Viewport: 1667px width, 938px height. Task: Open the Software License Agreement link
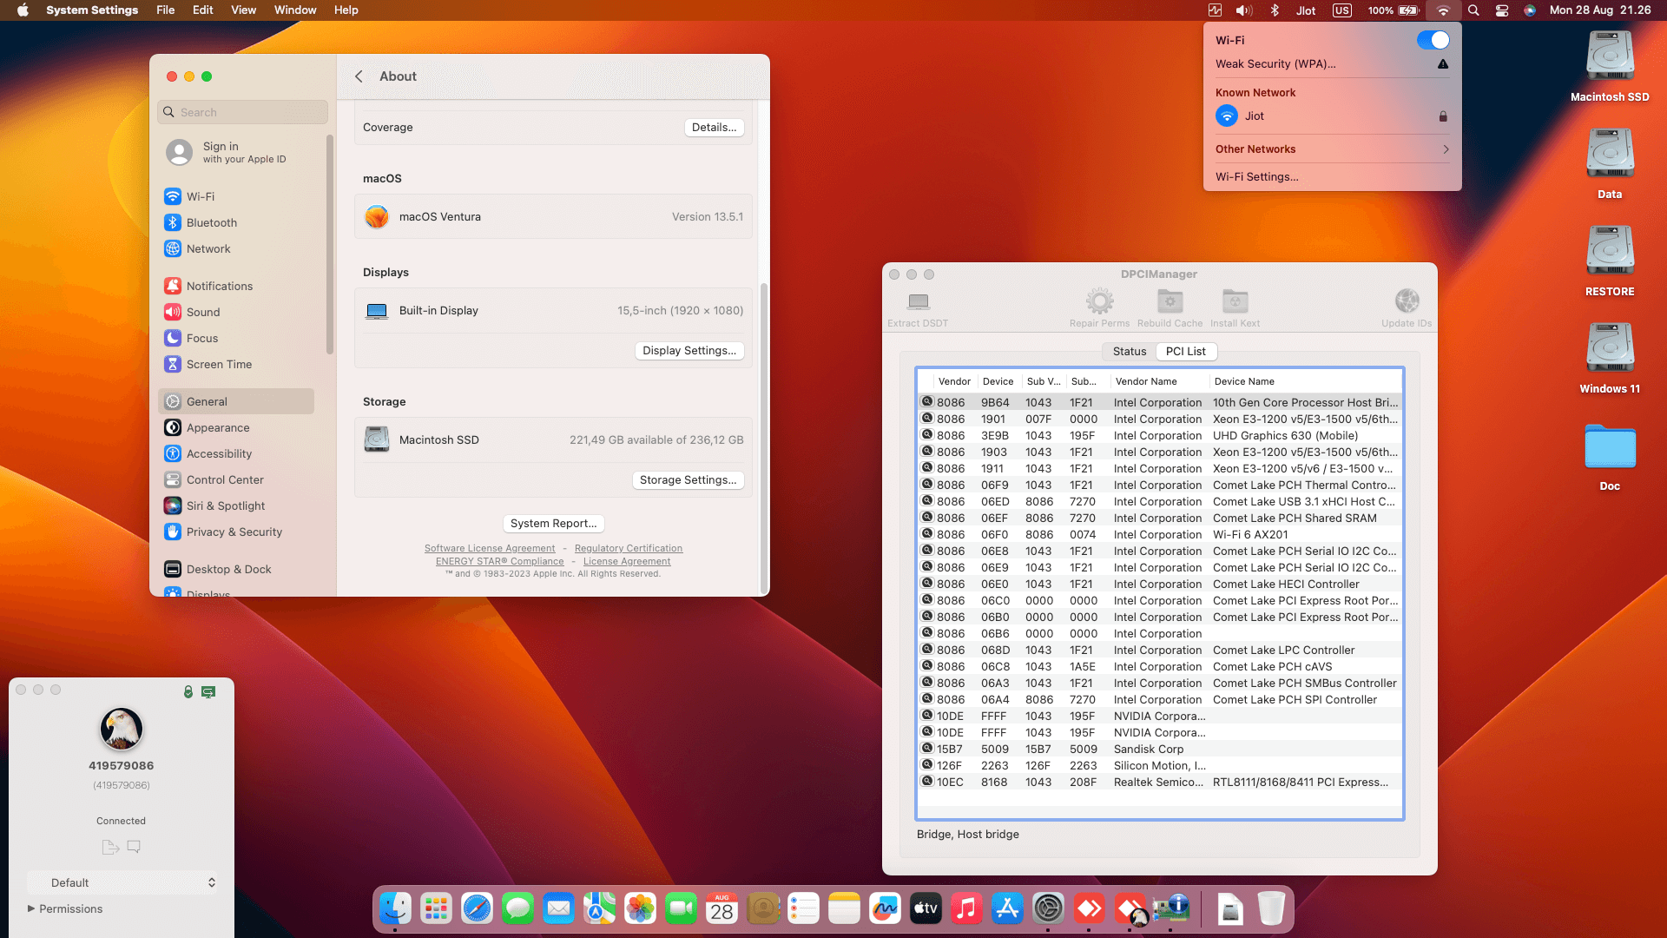click(x=490, y=548)
